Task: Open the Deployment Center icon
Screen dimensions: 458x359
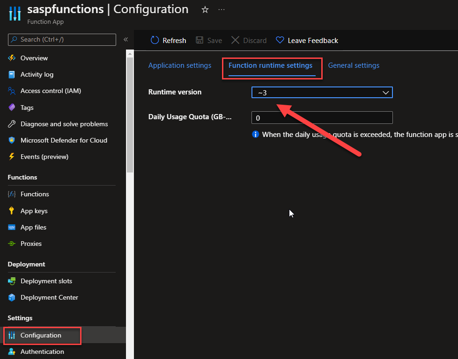Action: coord(12,297)
